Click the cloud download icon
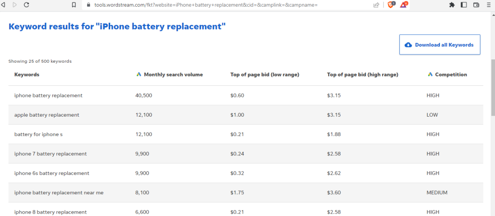 point(408,45)
